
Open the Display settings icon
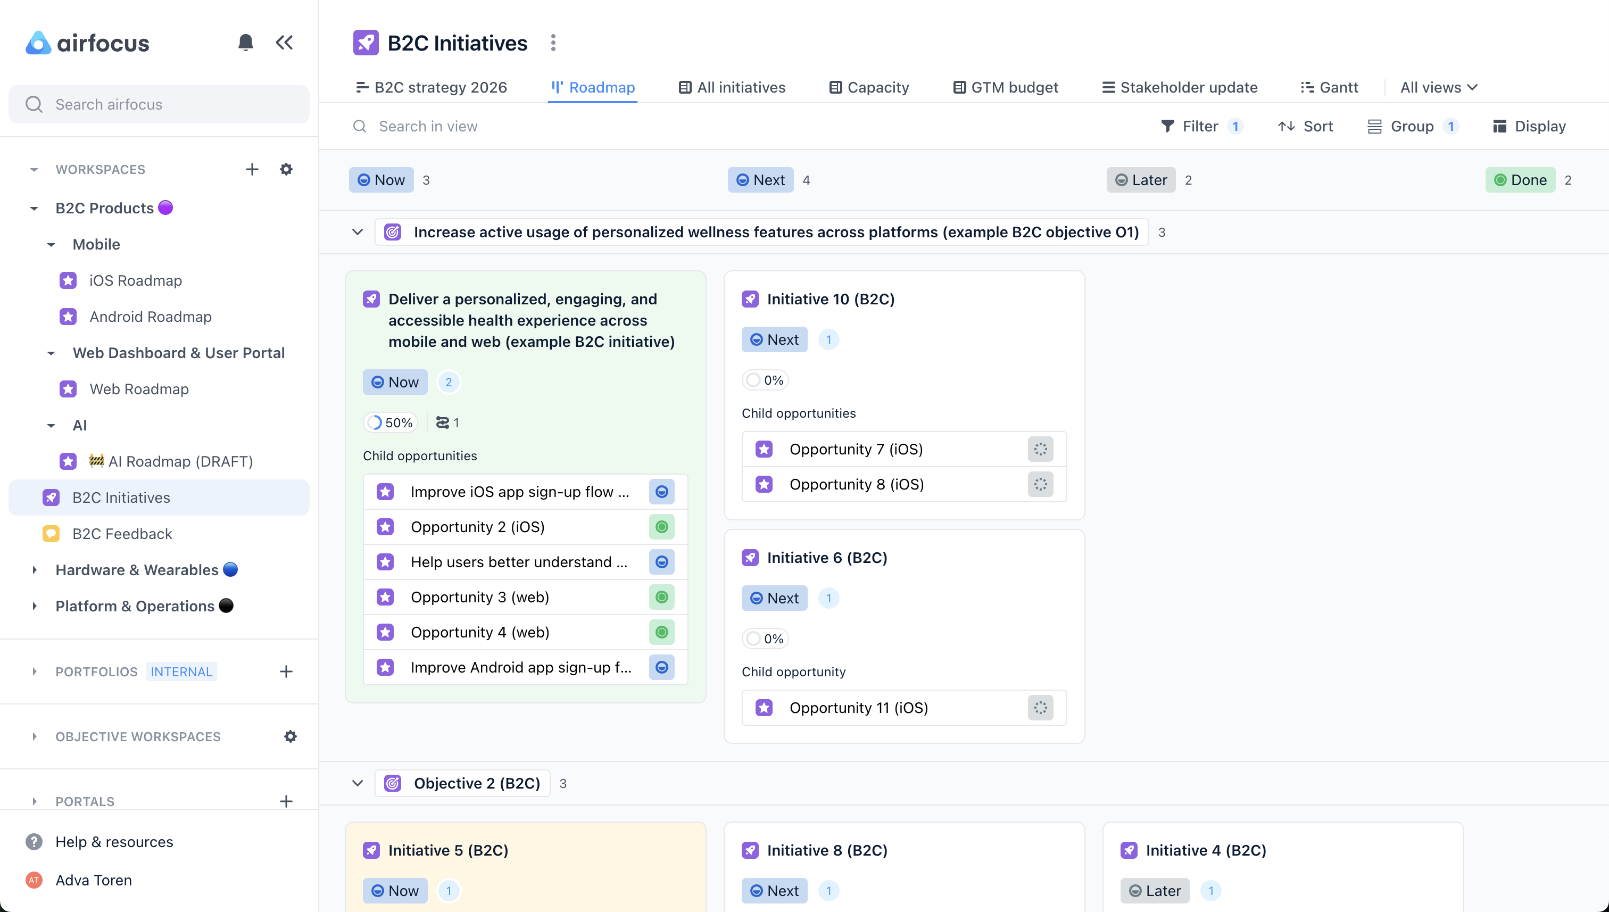point(1500,126)
